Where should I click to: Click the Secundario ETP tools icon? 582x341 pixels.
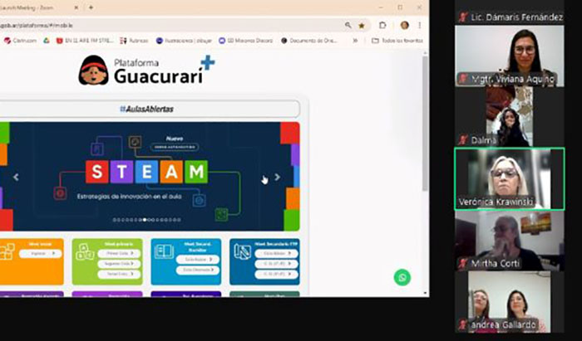[243, 251]
